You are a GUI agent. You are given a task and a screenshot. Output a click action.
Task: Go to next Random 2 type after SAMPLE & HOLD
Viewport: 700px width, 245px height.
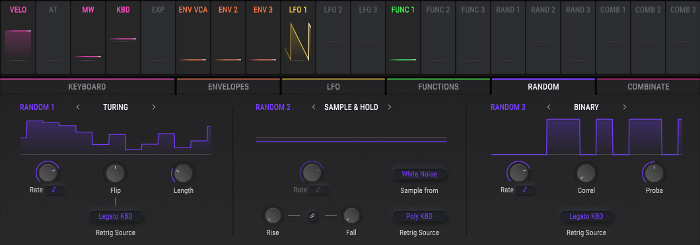pyautogui.click(x=389, y=107)
